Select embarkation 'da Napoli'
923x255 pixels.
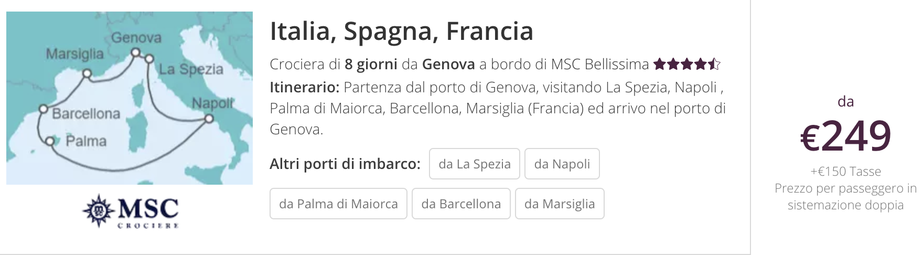(562, 164)
